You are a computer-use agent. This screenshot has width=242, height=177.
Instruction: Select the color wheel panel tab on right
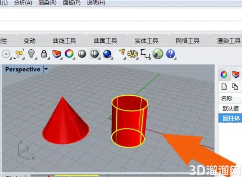[x=224, y=75]
